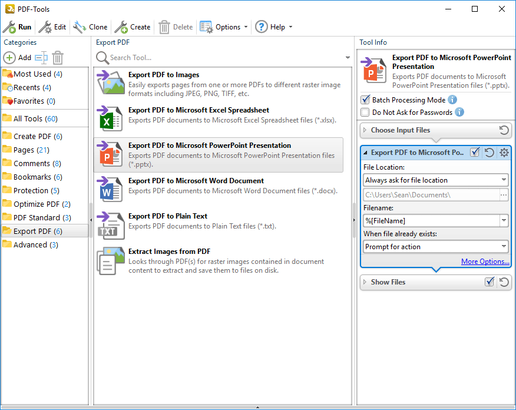The width and height of the screenshot is (516, 410).
Task: Add a new category
Action: pyautogui.click(x=18, y=58)
